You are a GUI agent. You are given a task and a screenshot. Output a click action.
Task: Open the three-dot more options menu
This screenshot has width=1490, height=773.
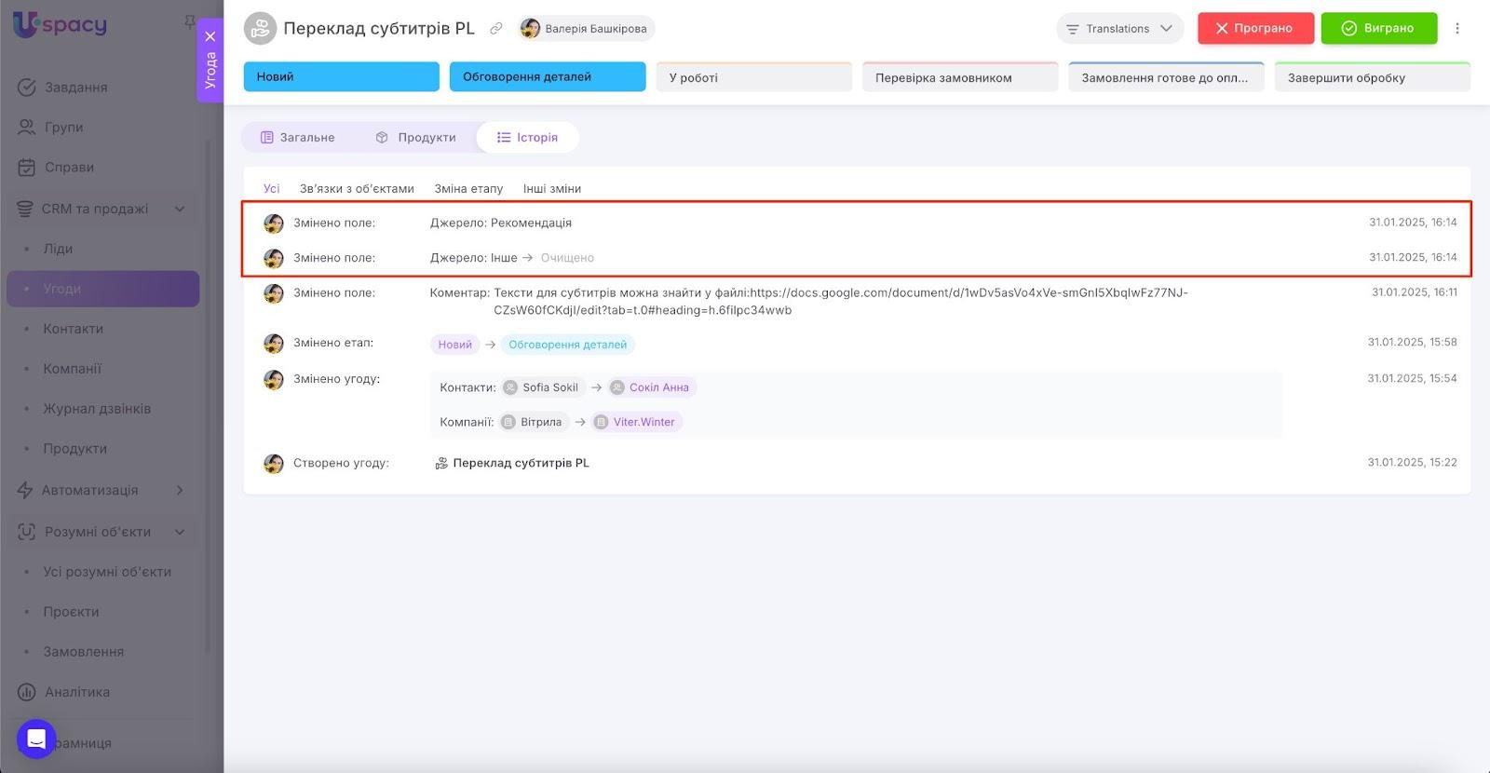click(x=1457, y=29)
